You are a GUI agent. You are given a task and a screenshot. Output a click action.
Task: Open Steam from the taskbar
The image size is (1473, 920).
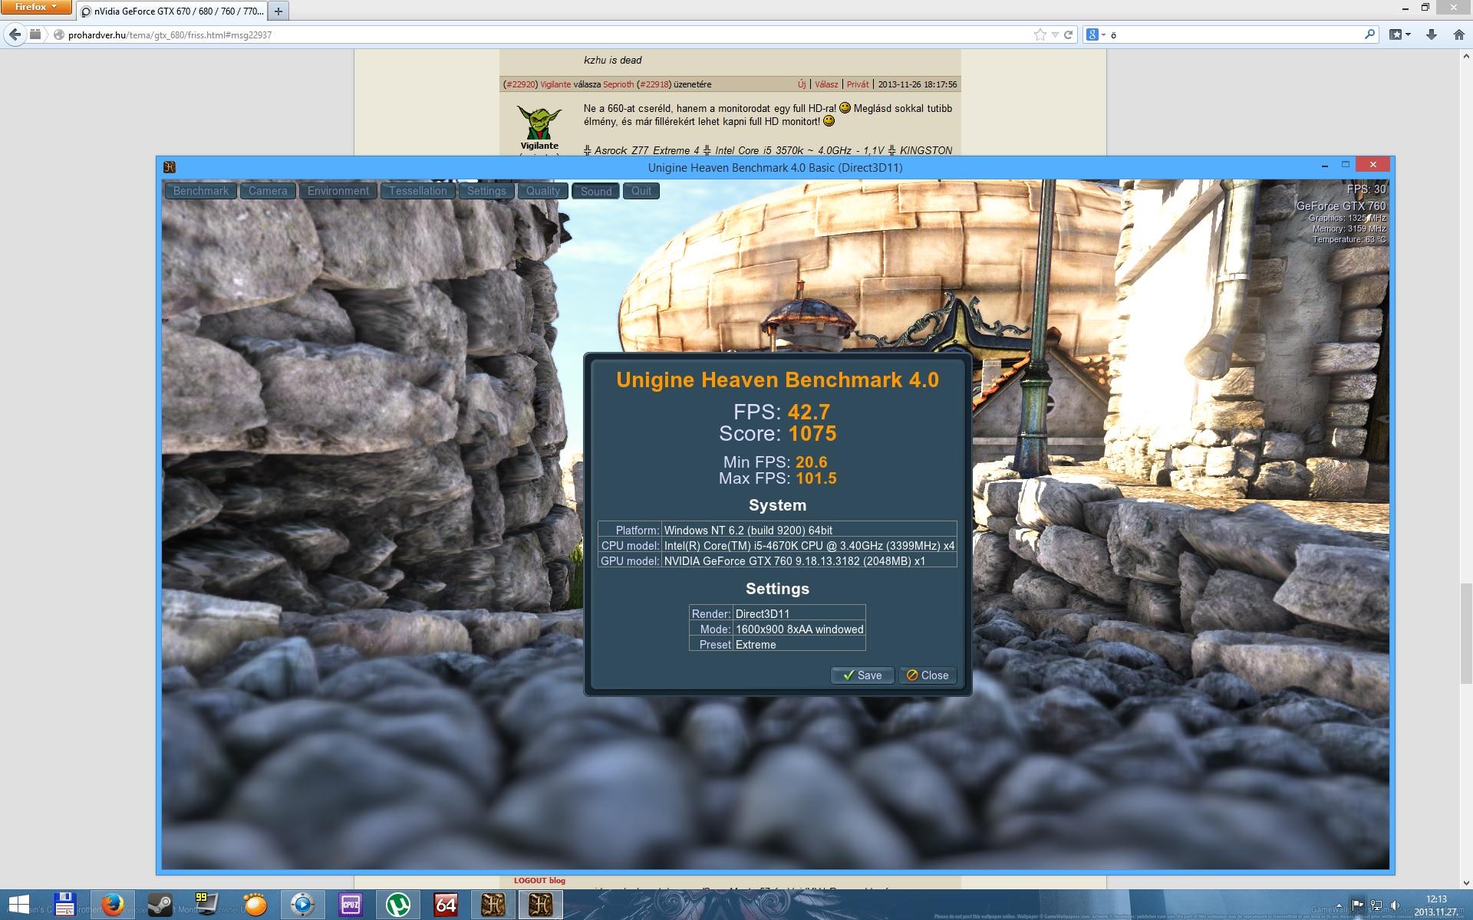click(160, 905)
